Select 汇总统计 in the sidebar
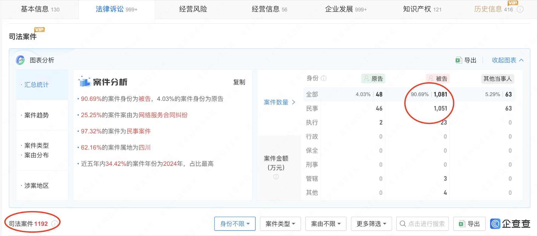The width and height of the screenshot is (537, 236). (x=42, y=85)
